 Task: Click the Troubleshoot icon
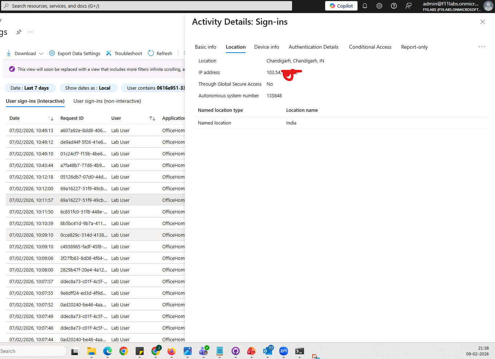[109, 53]
